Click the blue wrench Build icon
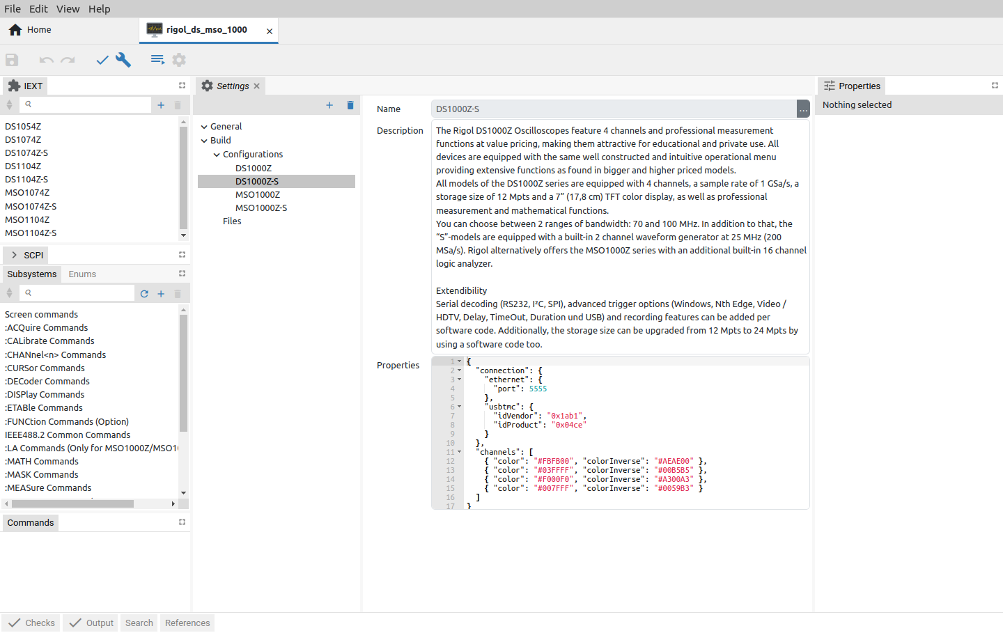Image resolution: width=1003 pixels, height=633 pixels. [123, 60]
